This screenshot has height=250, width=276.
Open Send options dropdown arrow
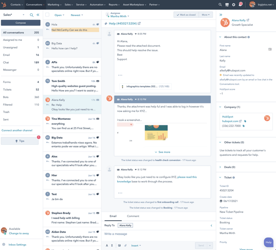point(210,246)
